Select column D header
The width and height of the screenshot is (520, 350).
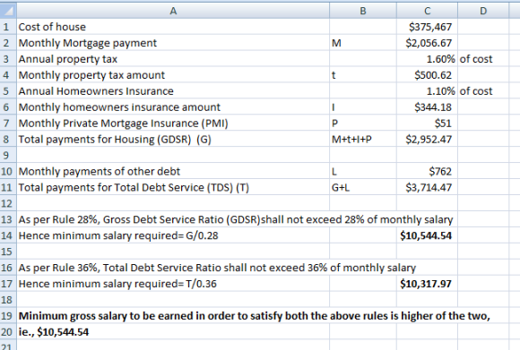click(483, 11)
